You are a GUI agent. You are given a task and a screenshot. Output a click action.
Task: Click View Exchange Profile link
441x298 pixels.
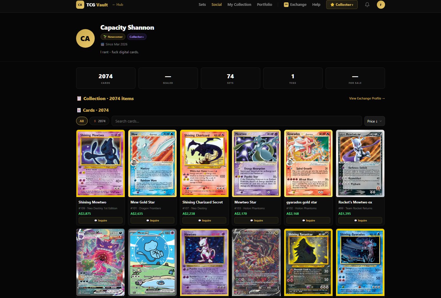(367, 98)
